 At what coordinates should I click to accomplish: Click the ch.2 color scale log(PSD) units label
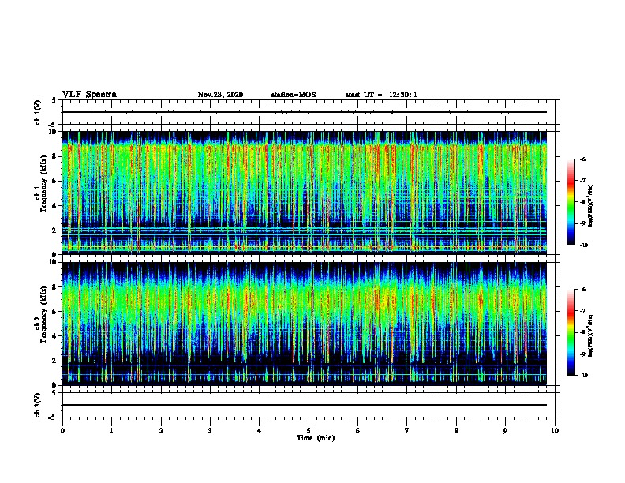591,336
